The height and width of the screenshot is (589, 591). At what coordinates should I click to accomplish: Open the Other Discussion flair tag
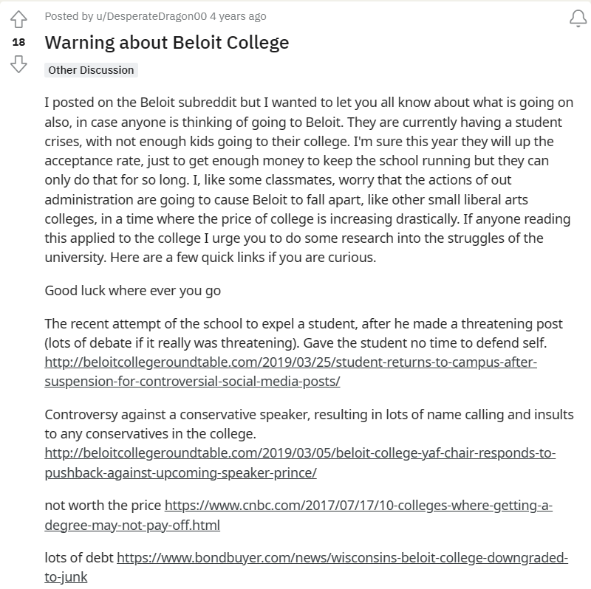(x=91, y=70)
